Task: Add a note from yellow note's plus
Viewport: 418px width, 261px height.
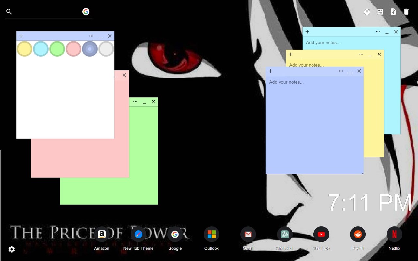Action: pos(291,54)
